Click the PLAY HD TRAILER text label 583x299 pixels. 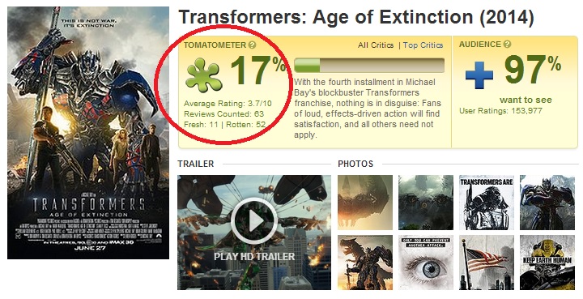click(254, 256)
